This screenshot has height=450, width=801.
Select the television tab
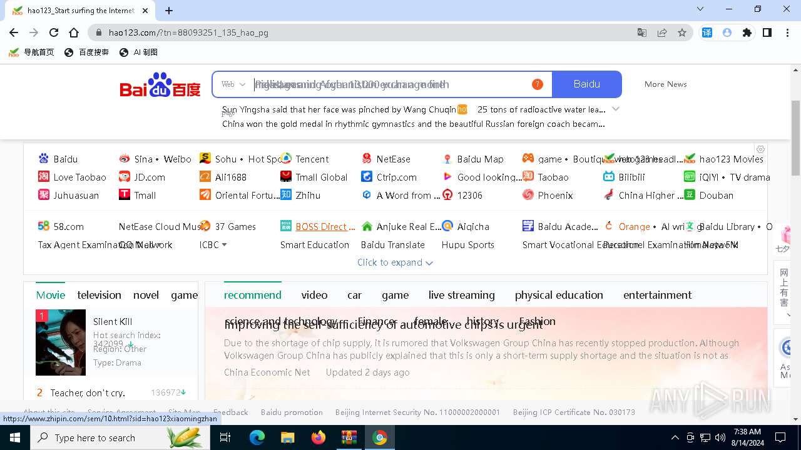pyautogui.click(x=99, y=295)
